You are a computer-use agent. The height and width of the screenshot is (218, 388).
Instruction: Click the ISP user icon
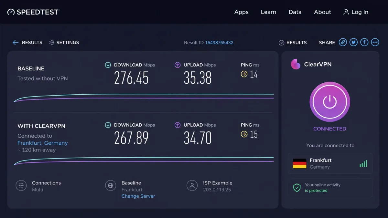coord(192,185)
